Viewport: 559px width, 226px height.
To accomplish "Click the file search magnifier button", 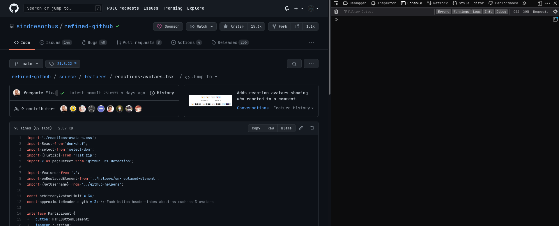I will coord(294,64).
